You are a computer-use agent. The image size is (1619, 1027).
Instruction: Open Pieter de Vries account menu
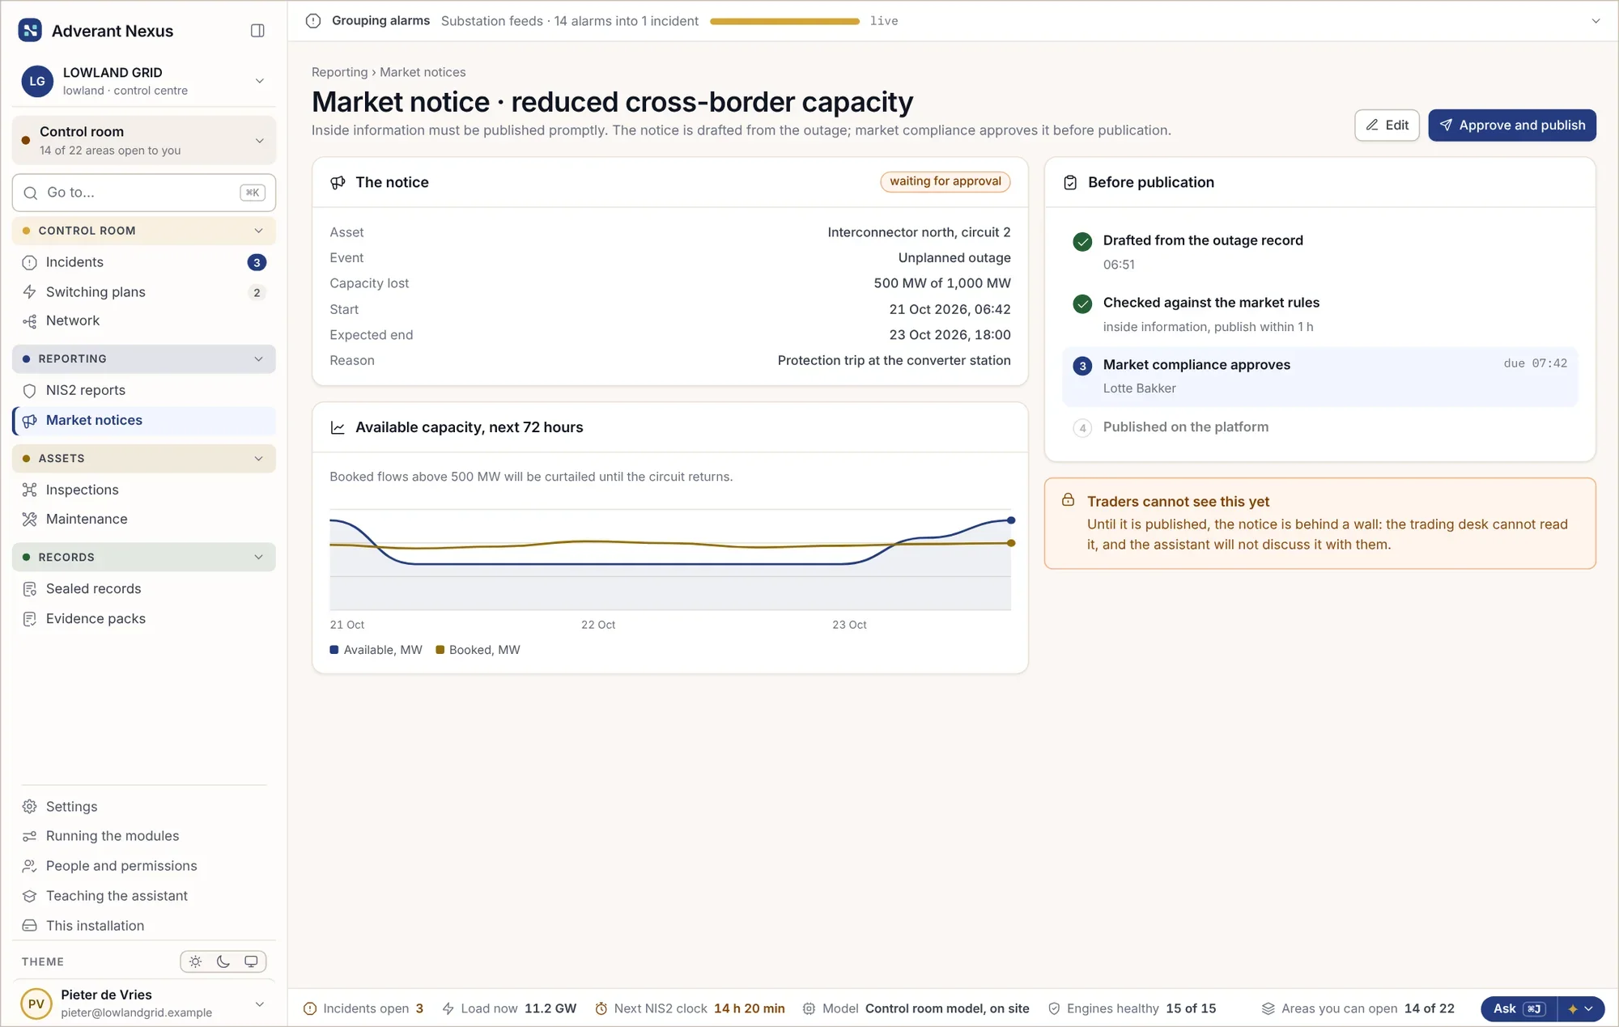coord(144,1004)
